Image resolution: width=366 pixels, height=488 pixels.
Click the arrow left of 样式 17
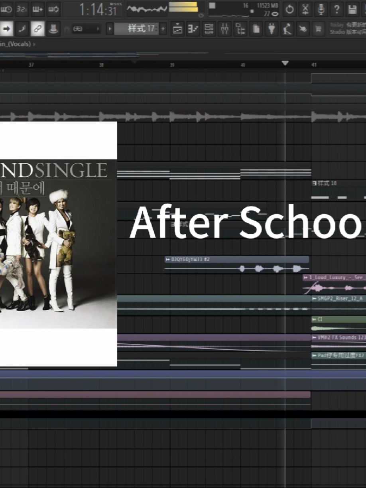click(110, 29)
